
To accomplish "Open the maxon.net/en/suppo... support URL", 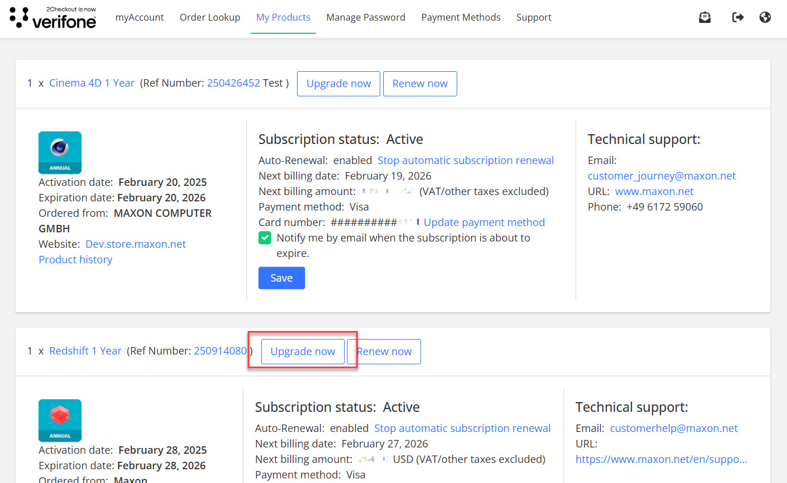I will click(662, 459).
